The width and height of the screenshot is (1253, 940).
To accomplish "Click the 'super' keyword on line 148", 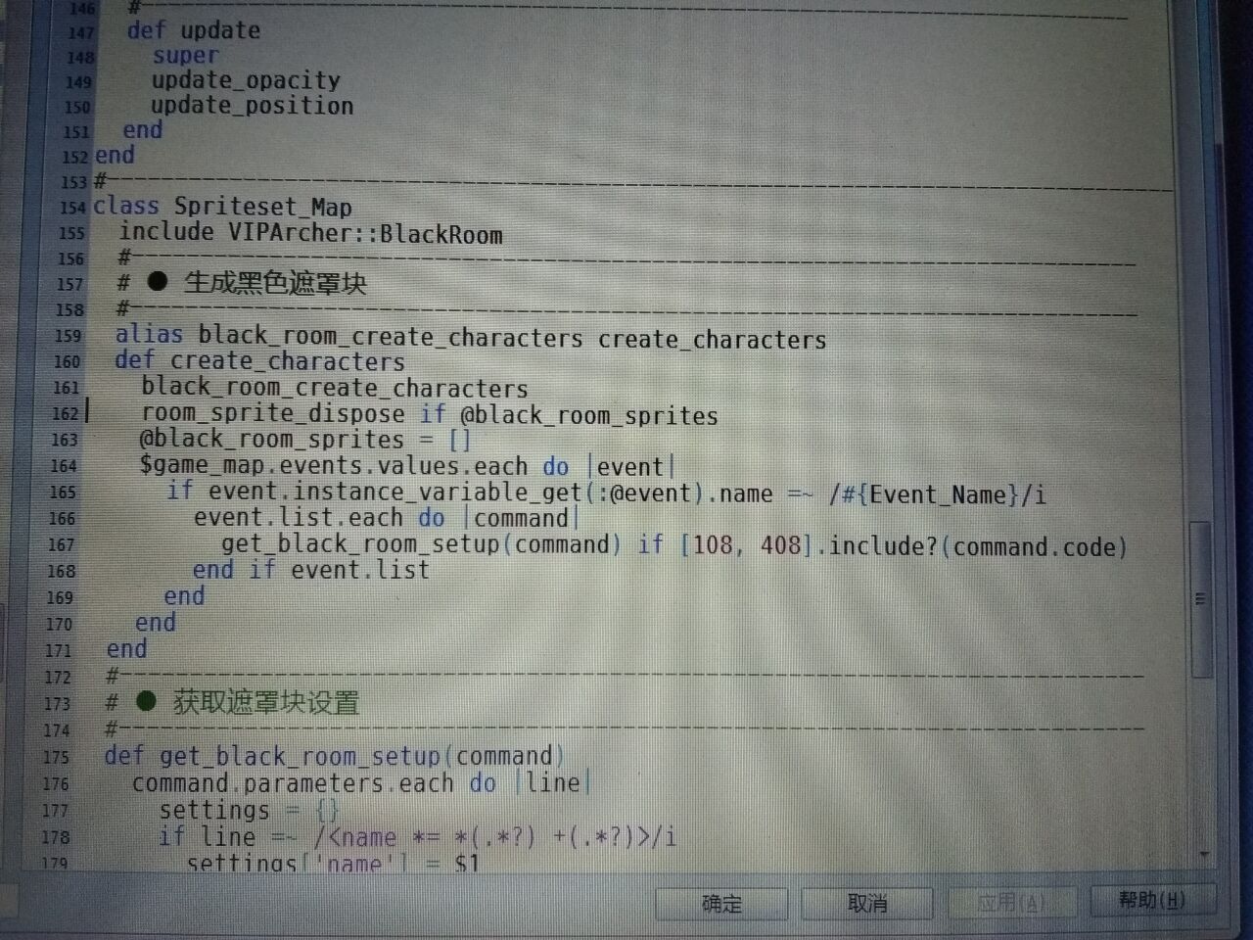I will tap(185, 56).
